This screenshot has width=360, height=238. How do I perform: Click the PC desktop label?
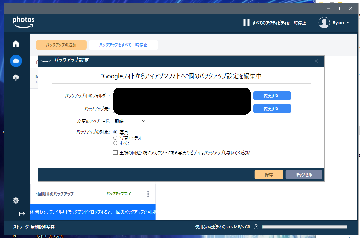click(15, 236)
